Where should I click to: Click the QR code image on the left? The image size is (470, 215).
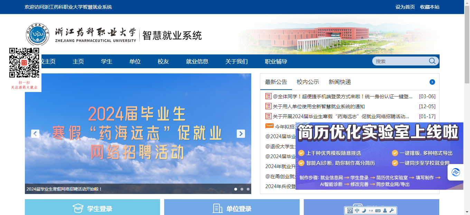point(24,63)
